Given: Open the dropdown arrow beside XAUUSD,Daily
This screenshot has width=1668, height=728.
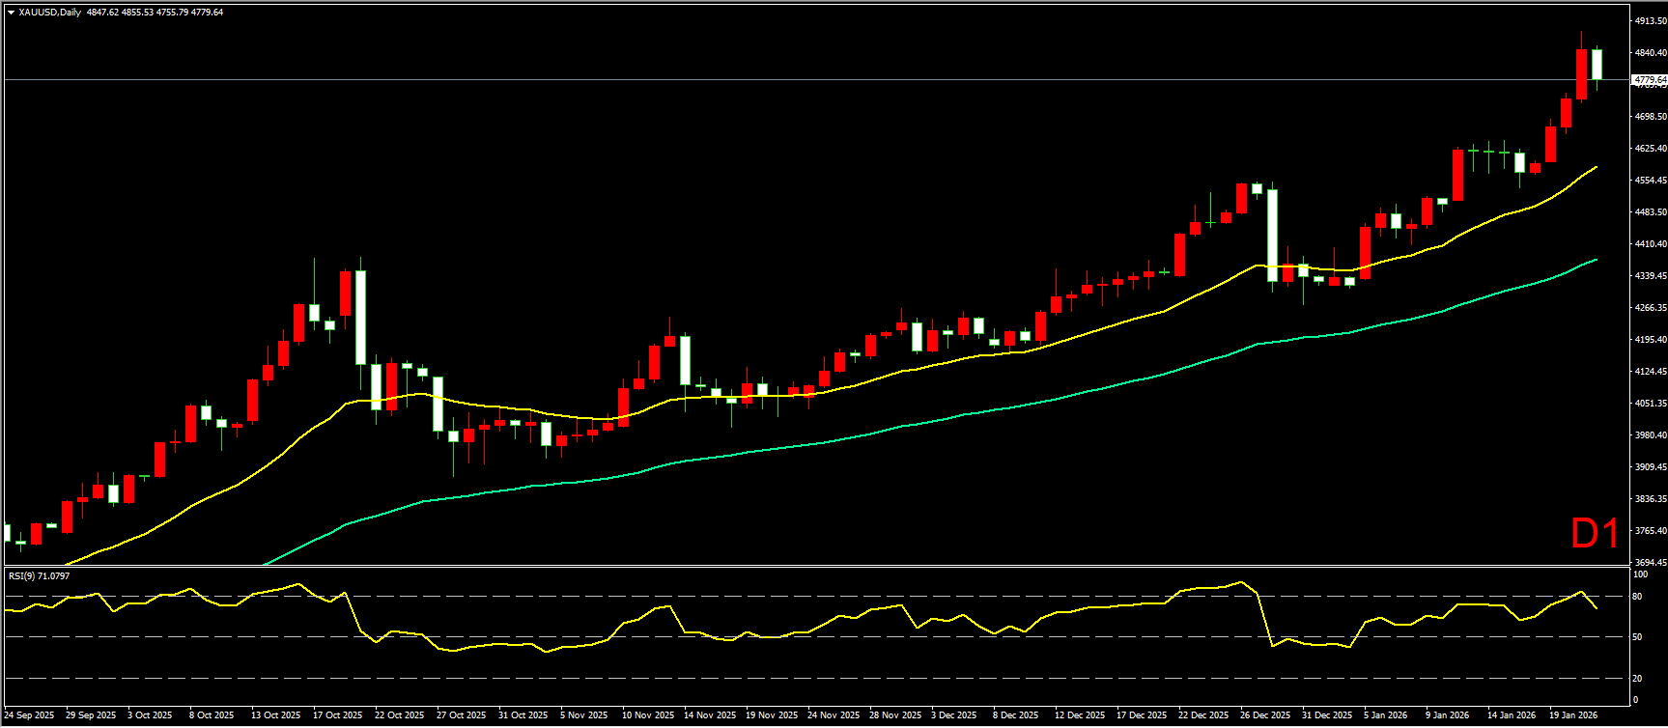Looking at the screenshot, I should (x=11, y=13).
